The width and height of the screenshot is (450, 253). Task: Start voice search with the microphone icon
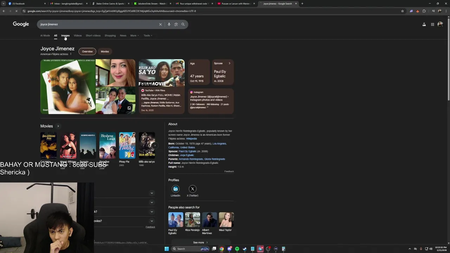(x=169, y=24)
